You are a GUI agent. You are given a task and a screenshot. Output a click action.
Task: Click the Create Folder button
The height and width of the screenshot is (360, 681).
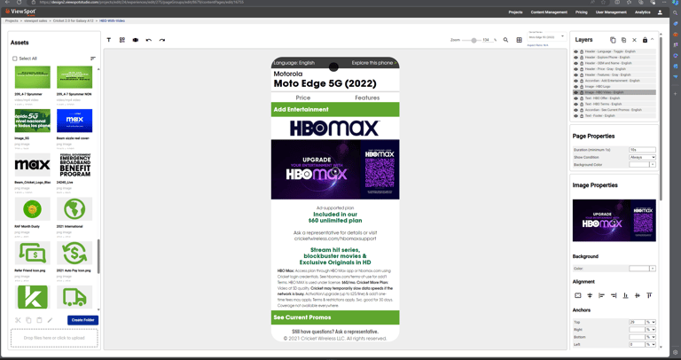[x=83, y=320]
